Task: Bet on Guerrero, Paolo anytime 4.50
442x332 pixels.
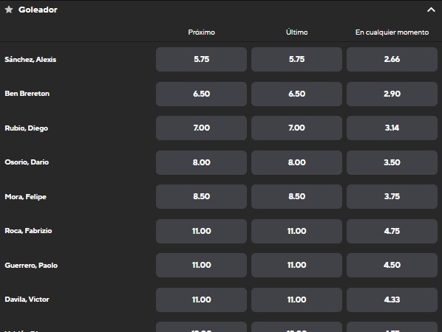Action: click(392, 266)
